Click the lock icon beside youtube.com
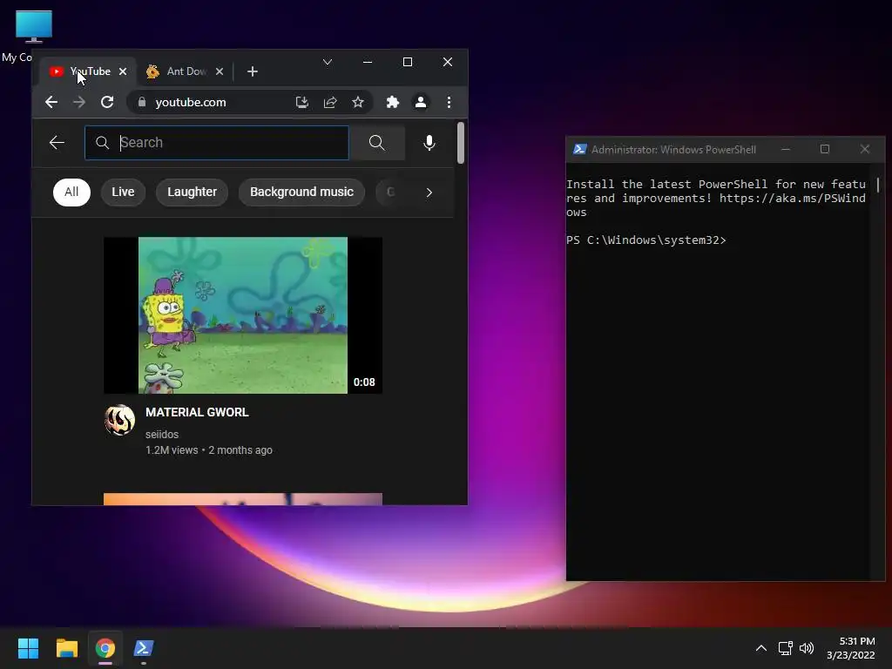The image size is (892, 669). (x=142, y=102)
